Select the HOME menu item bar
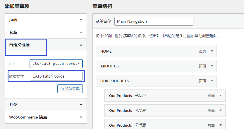 (156, 51)
